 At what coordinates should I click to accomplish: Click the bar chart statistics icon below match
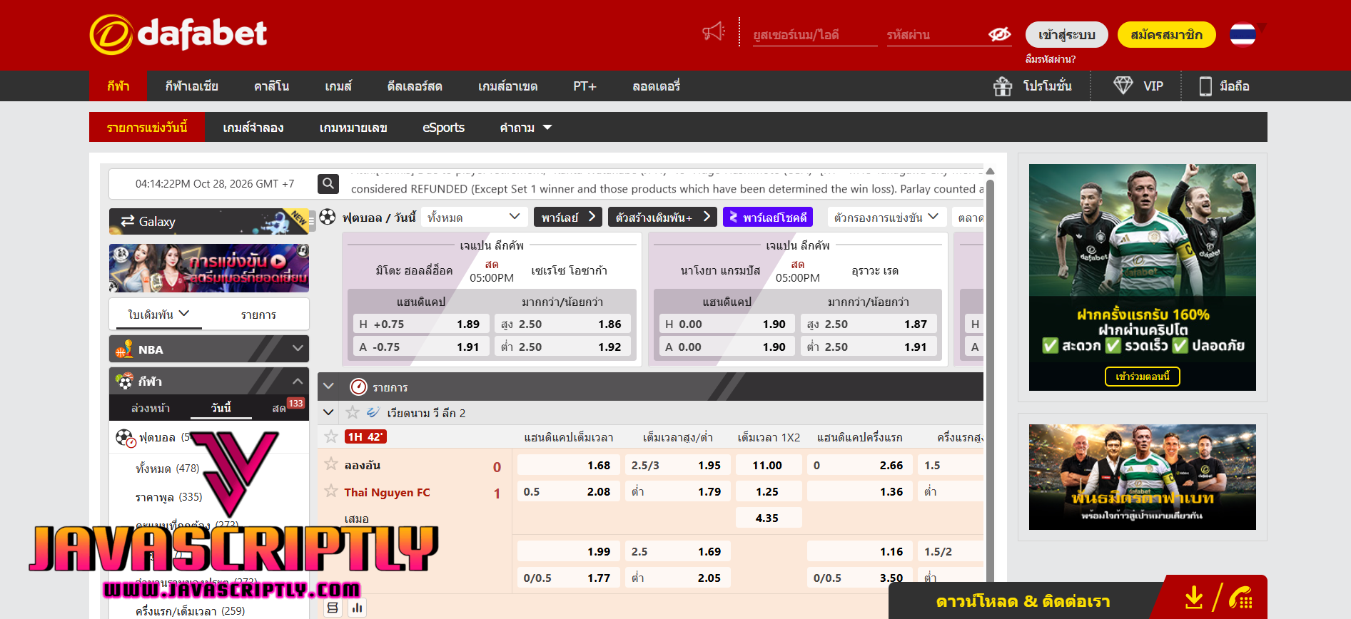(357, 608)
